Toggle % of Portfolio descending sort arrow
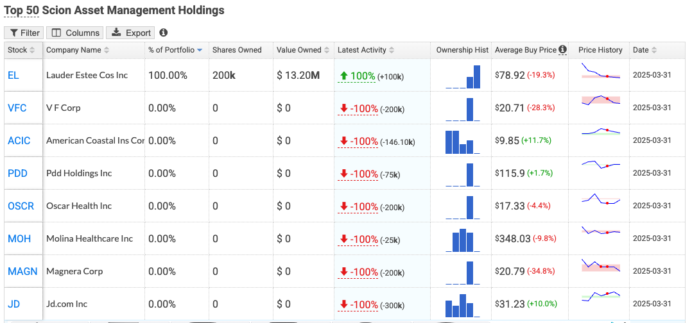Viewport: 692px width, 323px height. pos(200,50)
